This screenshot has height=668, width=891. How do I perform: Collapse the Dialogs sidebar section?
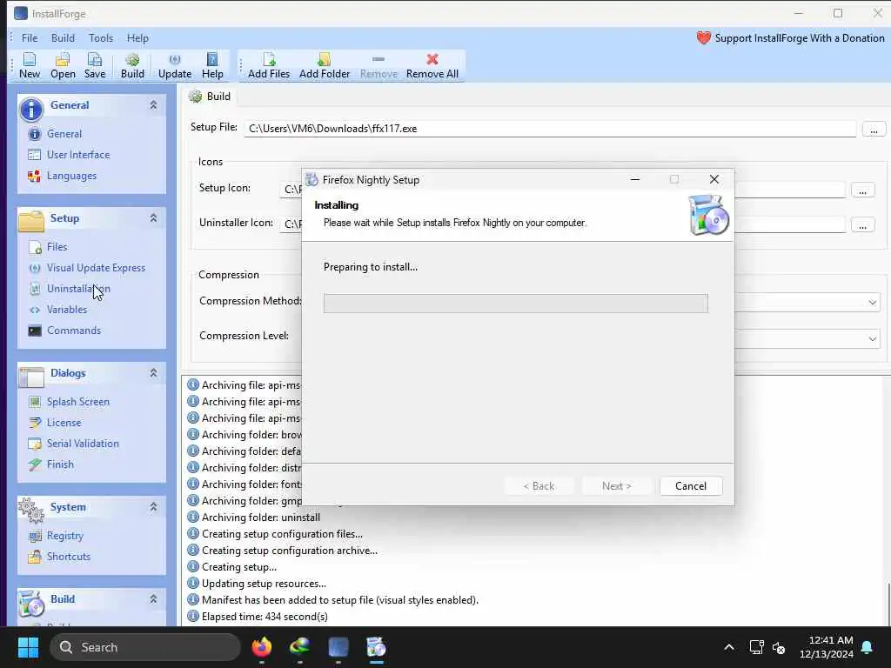[153, 372]
